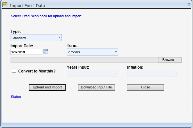
Task: Click the Import Excel Data window icon
Action: [x=5, y=5]
